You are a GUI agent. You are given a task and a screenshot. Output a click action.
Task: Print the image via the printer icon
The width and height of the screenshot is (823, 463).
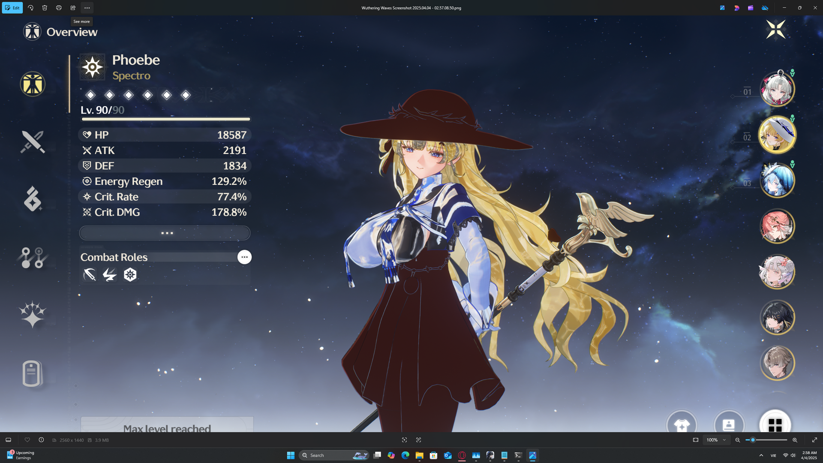[x=59, y=8]
